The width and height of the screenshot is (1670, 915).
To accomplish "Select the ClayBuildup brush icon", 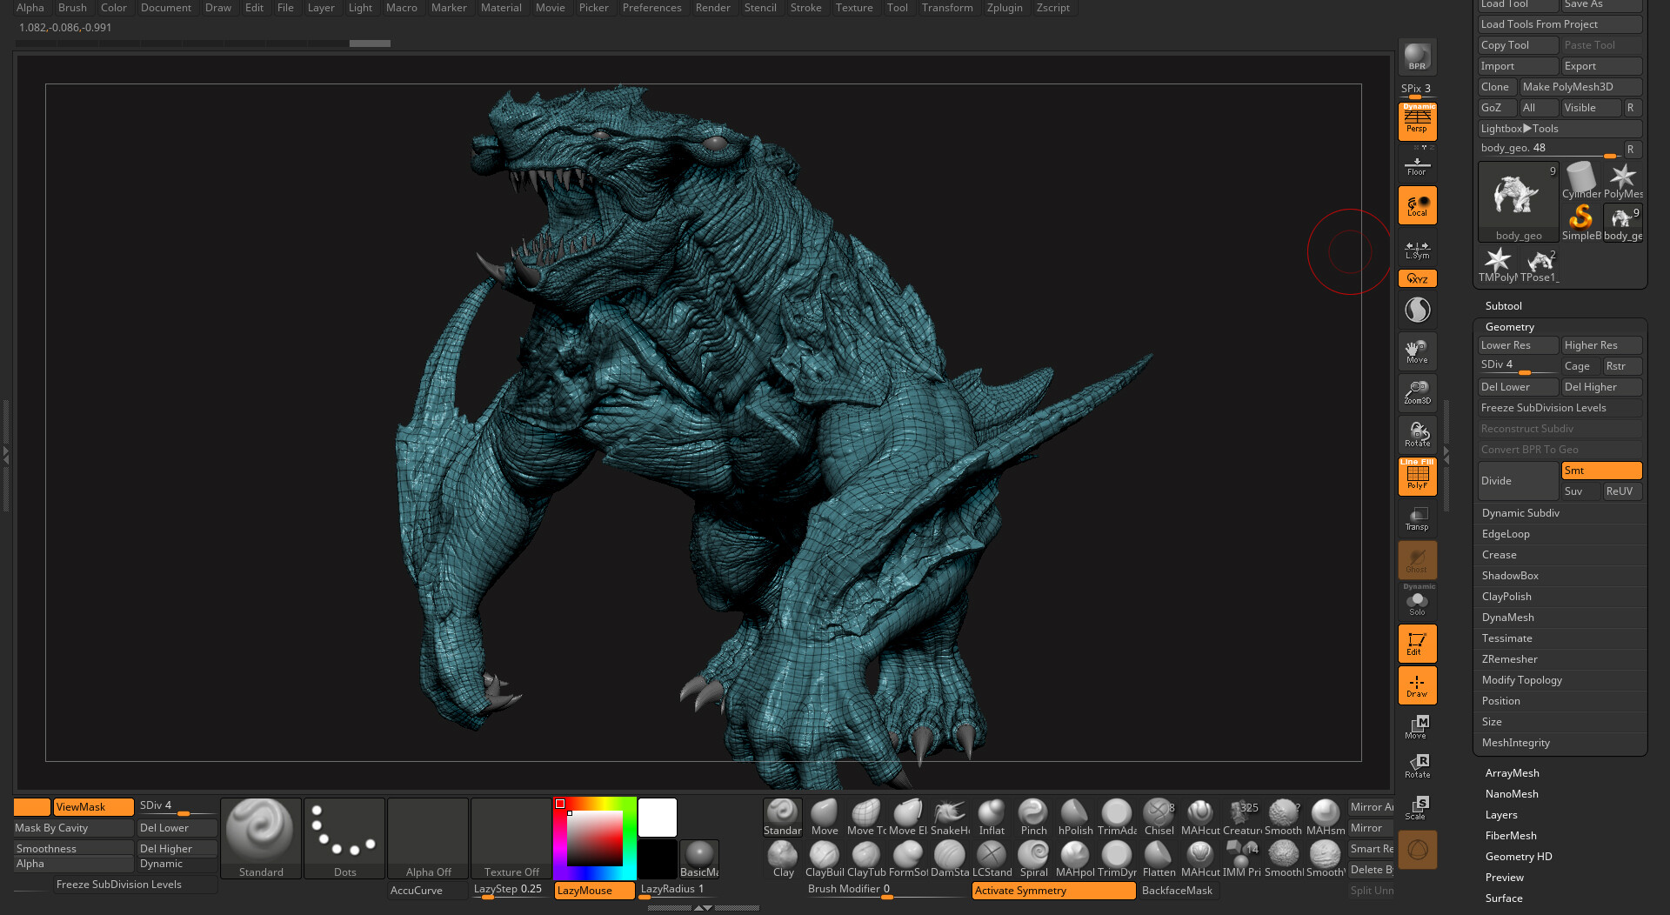I will click(825, 859).
